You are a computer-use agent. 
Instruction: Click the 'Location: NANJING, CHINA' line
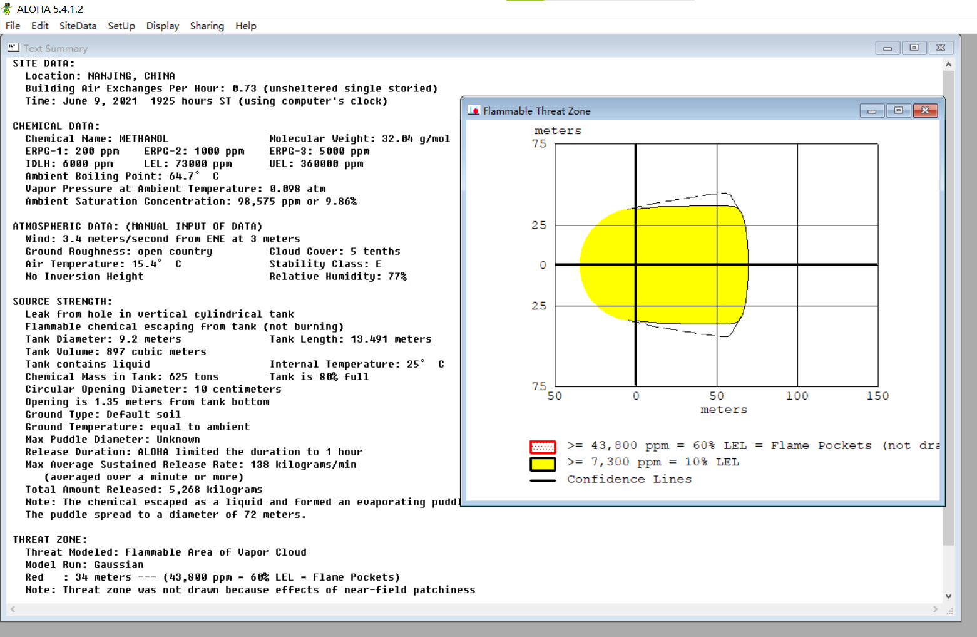click(x=100, y=76)
